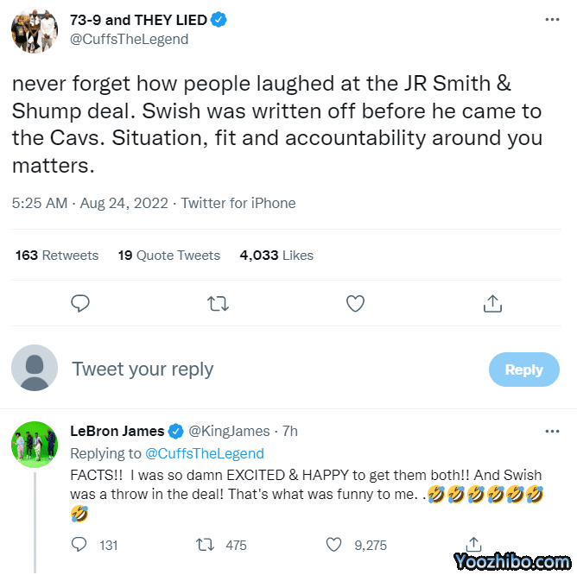
Task: Retweet the main tweet by CuffsTheLegend
Action: (x=219, y=303)
